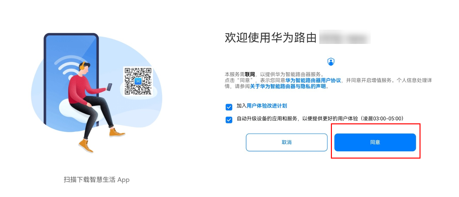Image resolution: width=459 pixels, height=197 pixels.
Task: Click the white cloud seat under the figure
Action: coord(76,108)
